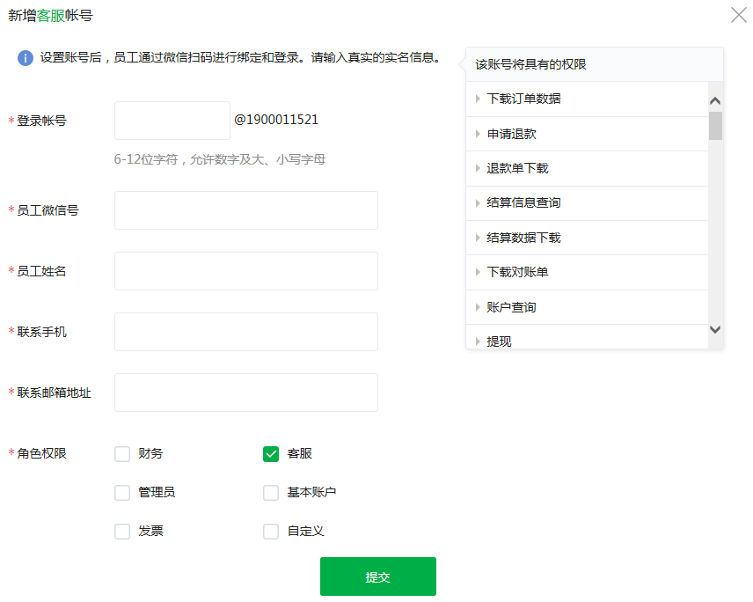Select the 下载对账单 permission entry

517,273
